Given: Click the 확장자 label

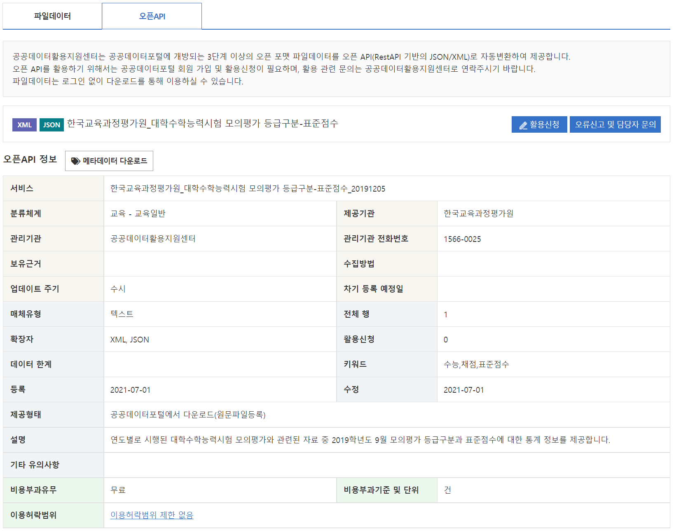Looking at the screenshot, I should 22,339.
